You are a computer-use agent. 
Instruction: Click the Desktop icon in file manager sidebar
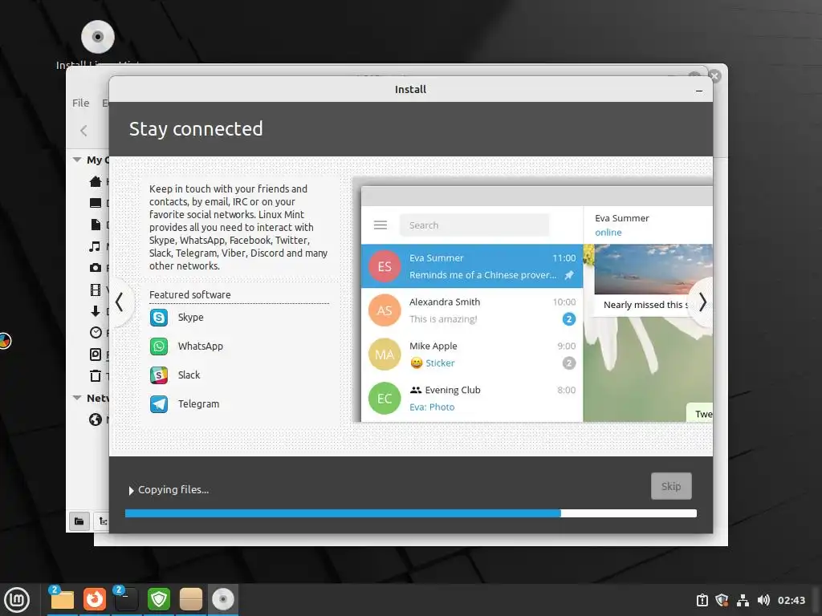tap(96, 203)
